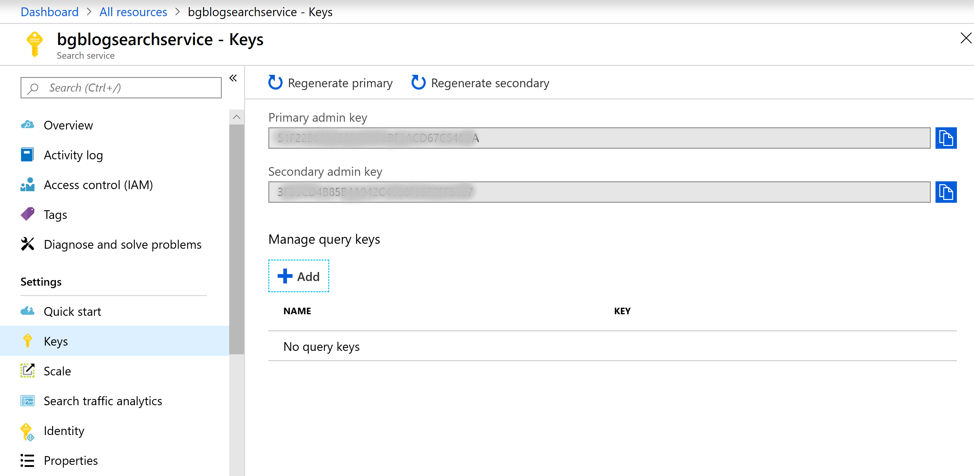The height and width of the screenshot is (476, 974).
Task: Click the Identity key icon
Action: click(27, 432)
